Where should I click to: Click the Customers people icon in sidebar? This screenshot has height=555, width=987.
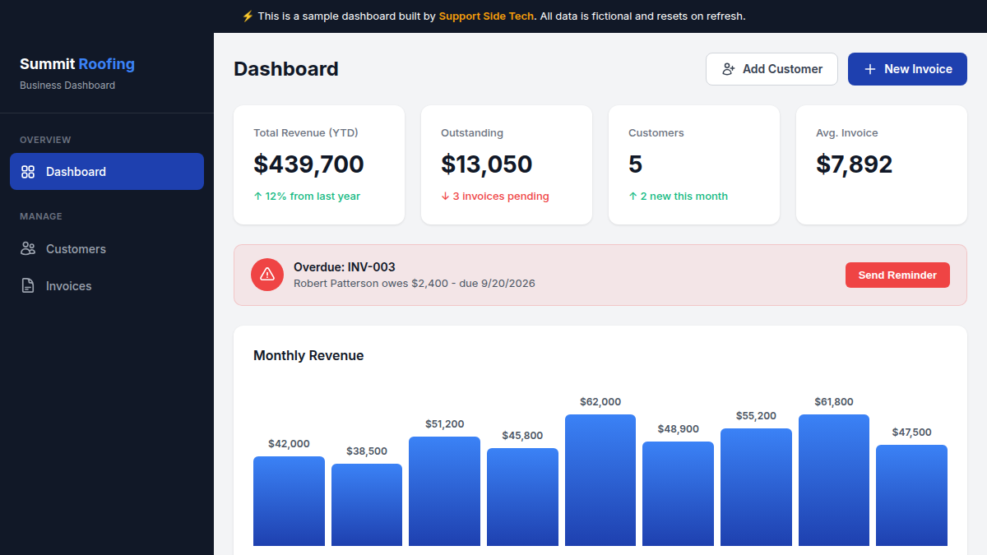[28, 248]
